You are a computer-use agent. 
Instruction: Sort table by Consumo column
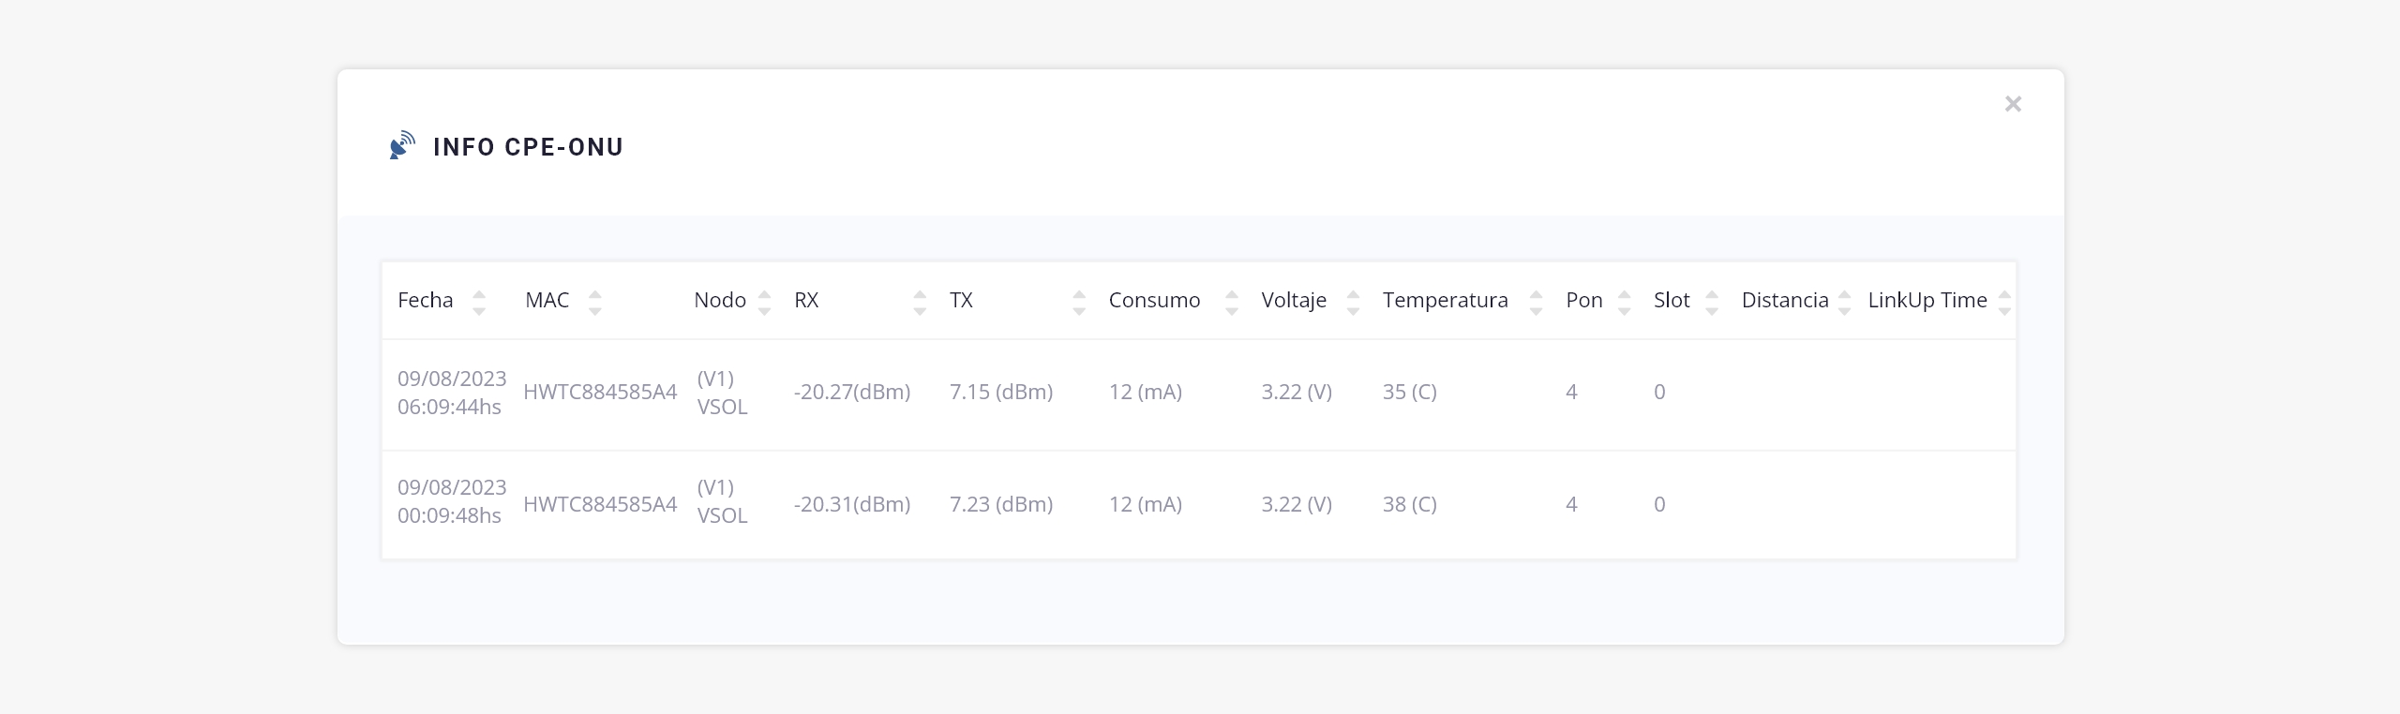1154,301
